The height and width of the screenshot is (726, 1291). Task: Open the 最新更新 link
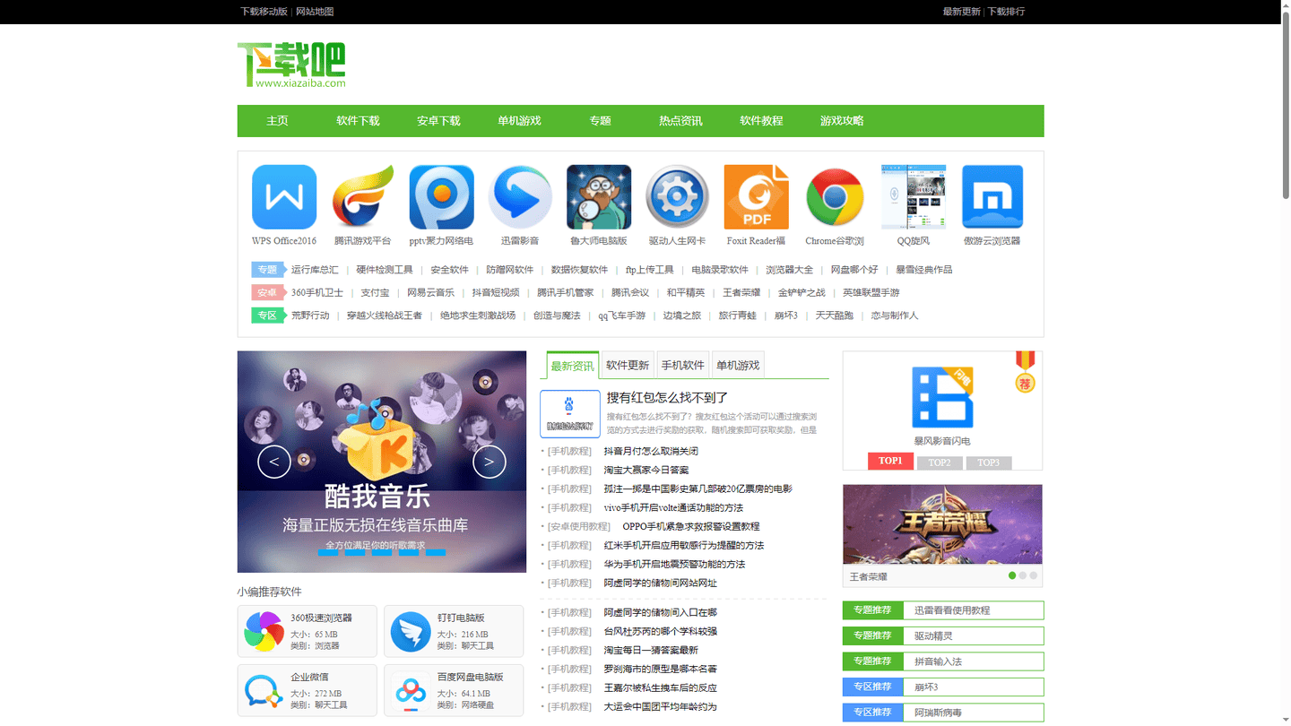pos(961,12)
